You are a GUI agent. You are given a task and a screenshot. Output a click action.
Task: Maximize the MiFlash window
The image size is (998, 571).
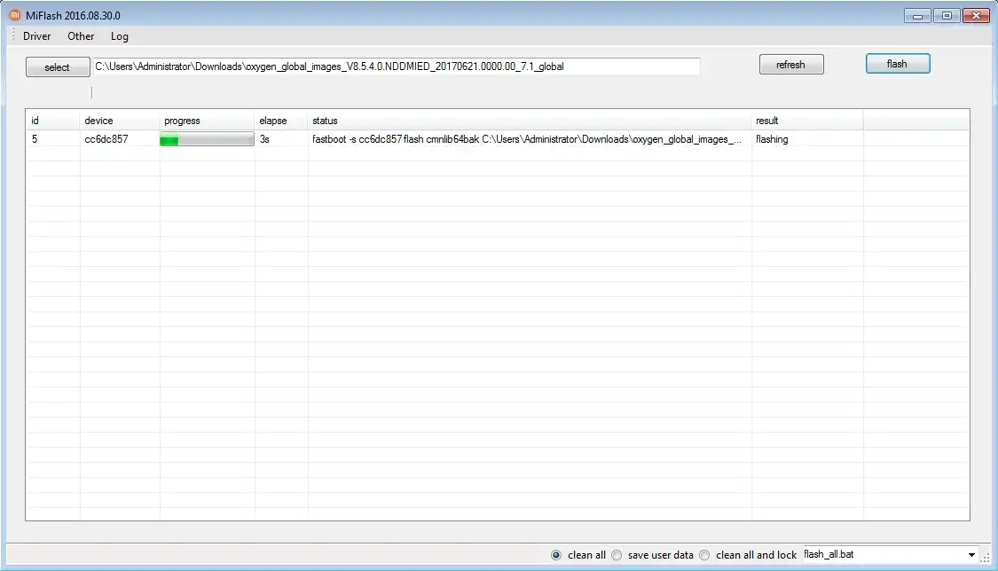pyautogui.click(x=947, y=15)
